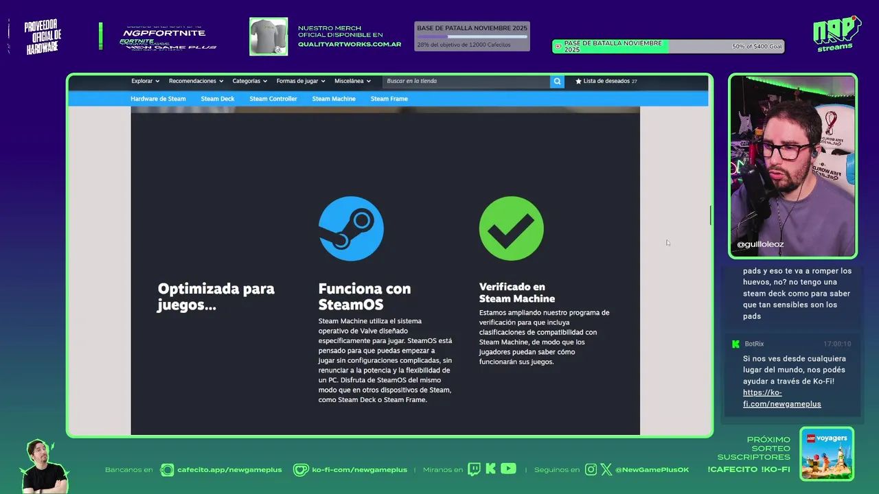Click the cartoon avatar in corner

(x=44, y=467)
